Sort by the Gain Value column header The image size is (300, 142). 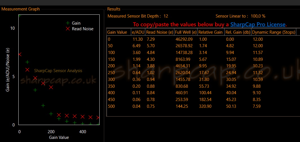pos(119,32)
